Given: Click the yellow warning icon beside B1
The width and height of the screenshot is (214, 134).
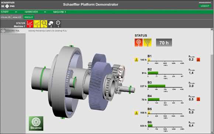Looking at the screenshot, I should (136, 59).
